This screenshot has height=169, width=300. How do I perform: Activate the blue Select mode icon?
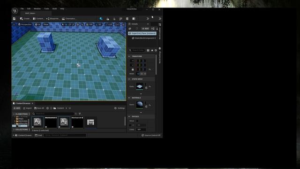(x=101, y=19)
